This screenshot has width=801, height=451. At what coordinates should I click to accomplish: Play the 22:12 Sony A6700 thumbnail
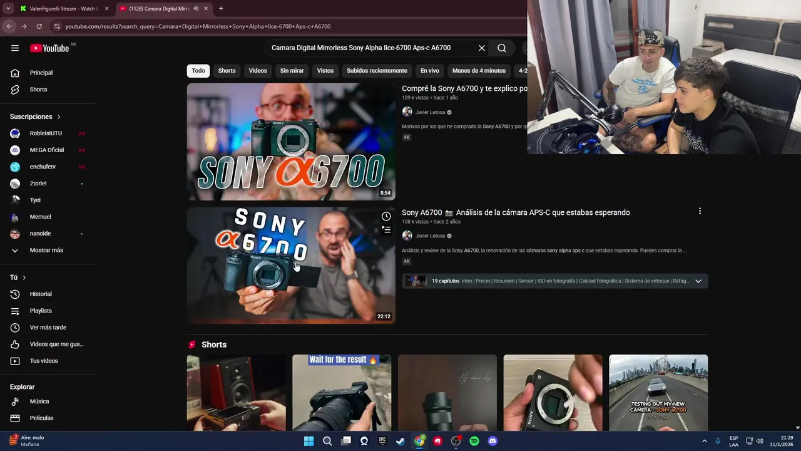coord(291,266)
